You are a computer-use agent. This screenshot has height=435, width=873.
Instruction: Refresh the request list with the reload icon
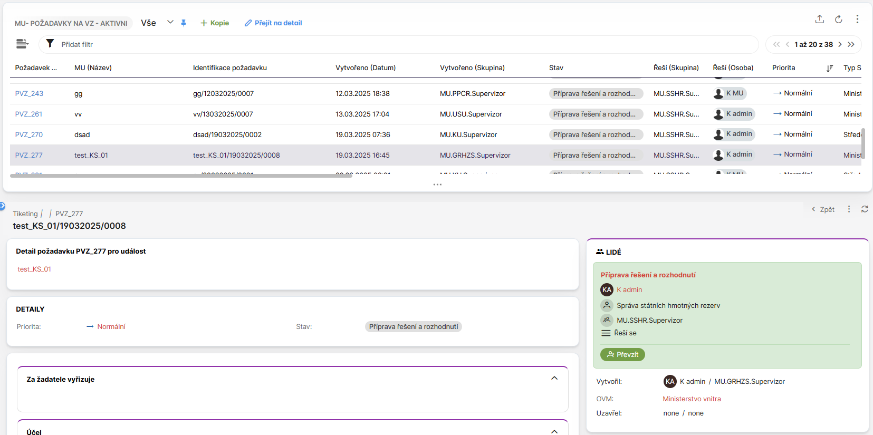838,20
